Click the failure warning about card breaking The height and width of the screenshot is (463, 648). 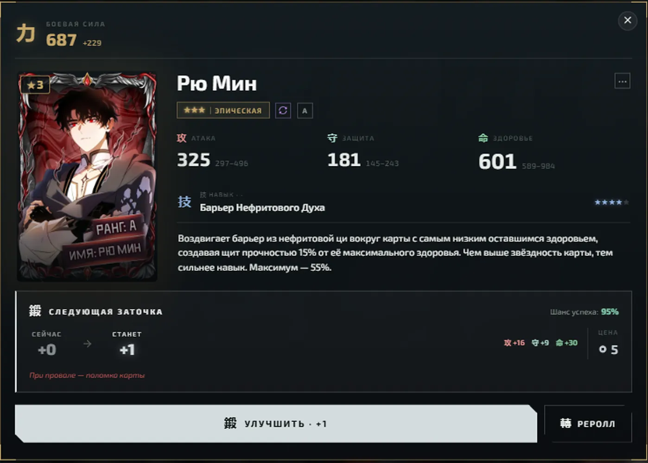(87, 375)
